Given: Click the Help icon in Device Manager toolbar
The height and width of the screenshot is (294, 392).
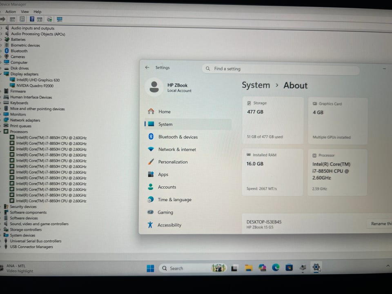Looking at the screenshot, I should coord(32,19).
